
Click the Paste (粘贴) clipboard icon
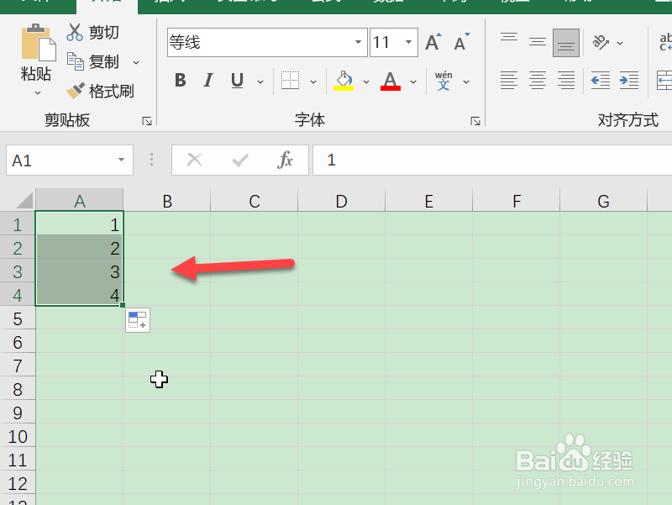tap(38, 43)
